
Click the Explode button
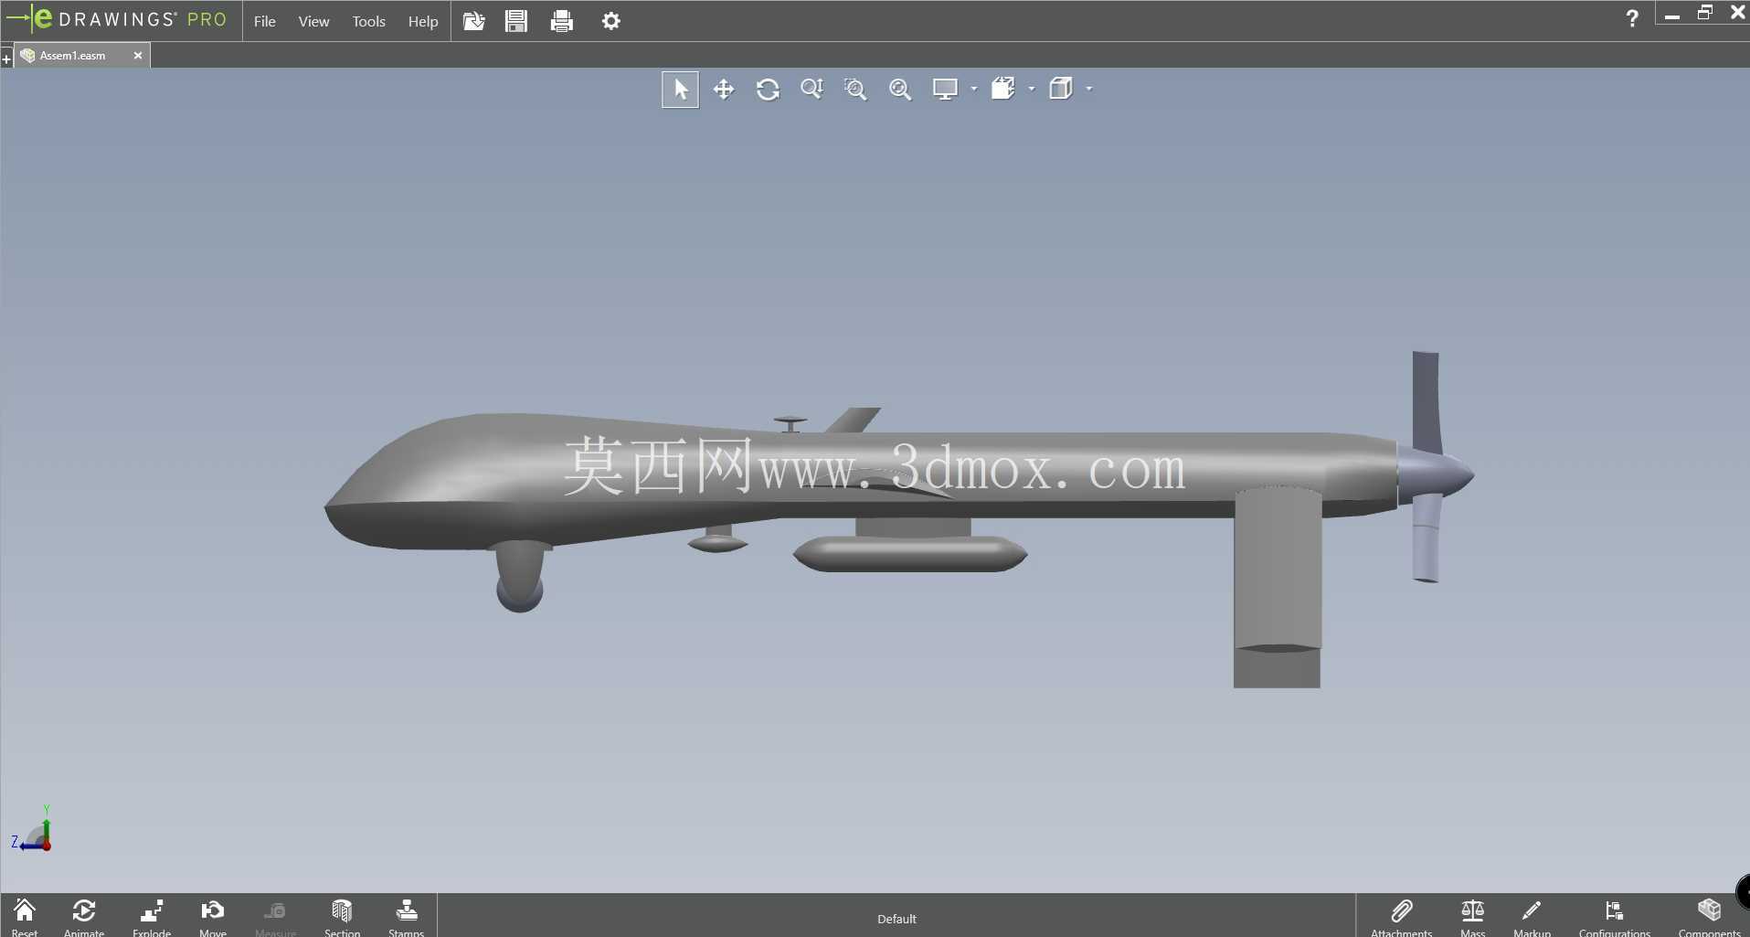click(152, 917)
